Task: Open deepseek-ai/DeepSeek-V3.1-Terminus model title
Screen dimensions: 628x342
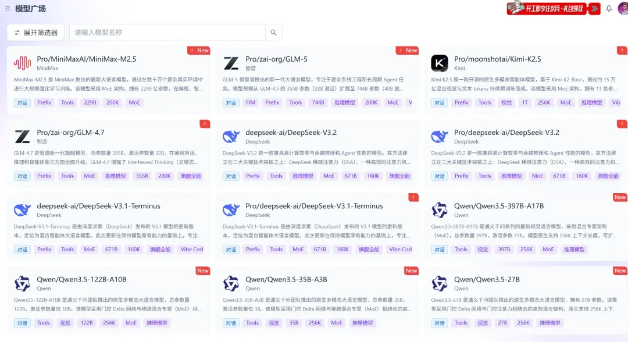Action: point(98,206)
